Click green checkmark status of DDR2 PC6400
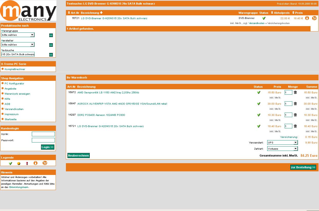Screen dimensions: 319x211 [258, 115]
